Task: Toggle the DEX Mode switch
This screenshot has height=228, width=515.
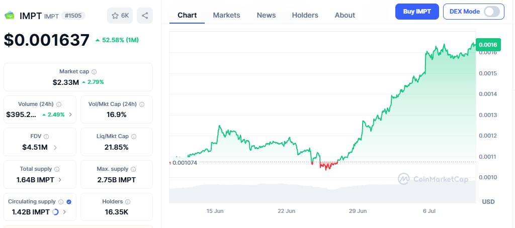Action: tap(492, 12)
